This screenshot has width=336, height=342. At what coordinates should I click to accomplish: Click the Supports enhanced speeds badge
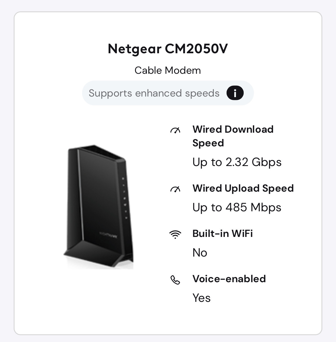[168, 93]
